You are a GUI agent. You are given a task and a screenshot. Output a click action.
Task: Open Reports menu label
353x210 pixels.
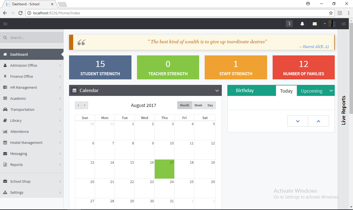(x=16, y=165)
